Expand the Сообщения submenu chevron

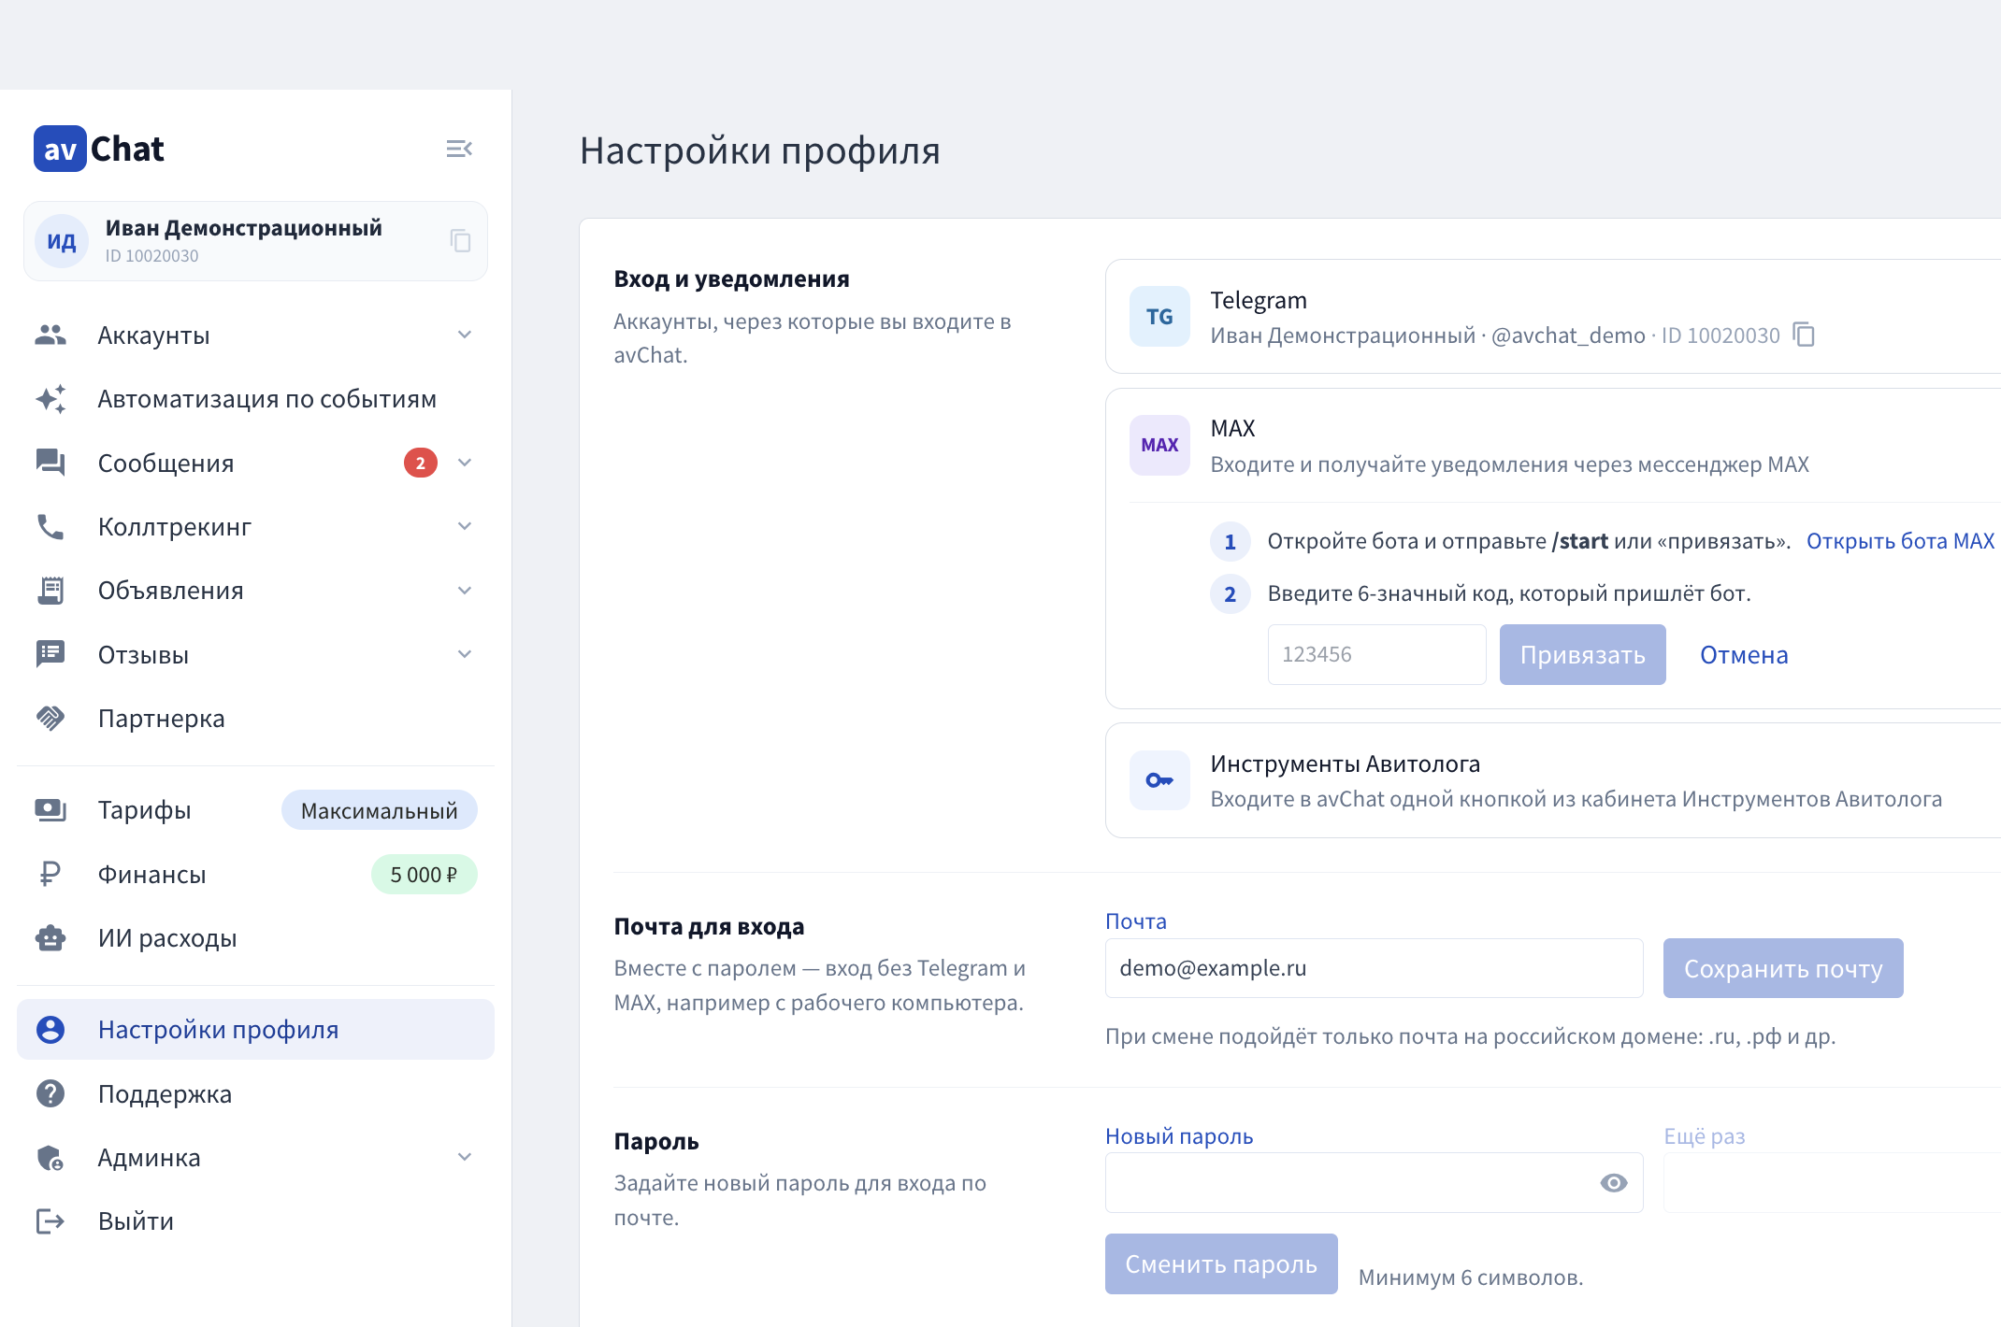coord(465,463)
